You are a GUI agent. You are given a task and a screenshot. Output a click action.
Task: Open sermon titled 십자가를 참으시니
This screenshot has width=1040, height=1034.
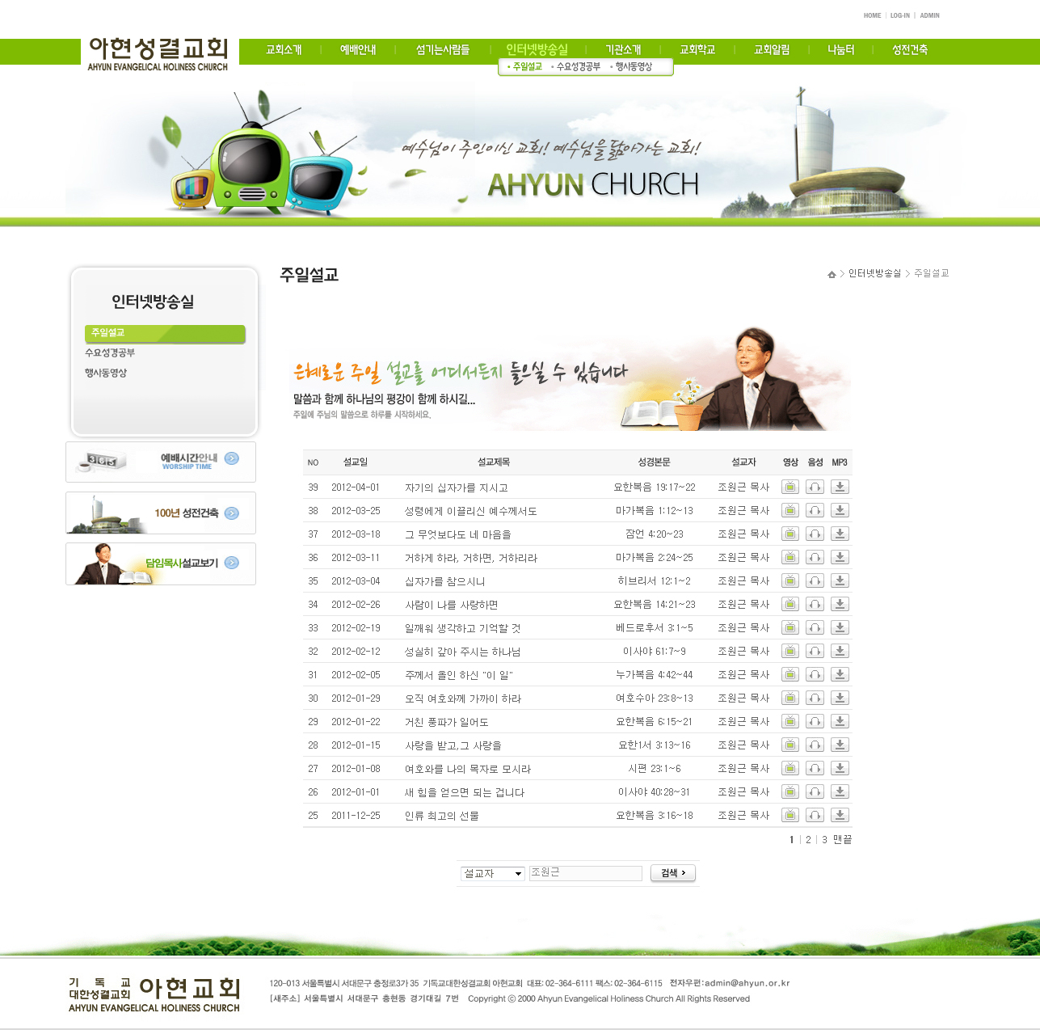[x=444, y=581]
